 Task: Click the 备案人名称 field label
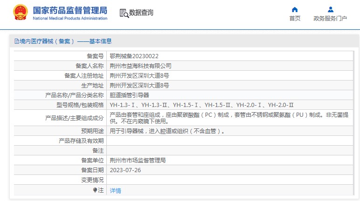(x=90, y=66)
